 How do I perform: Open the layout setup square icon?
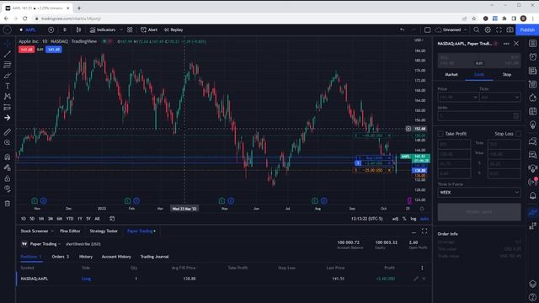pyautogui.click(x=427, y=30)
